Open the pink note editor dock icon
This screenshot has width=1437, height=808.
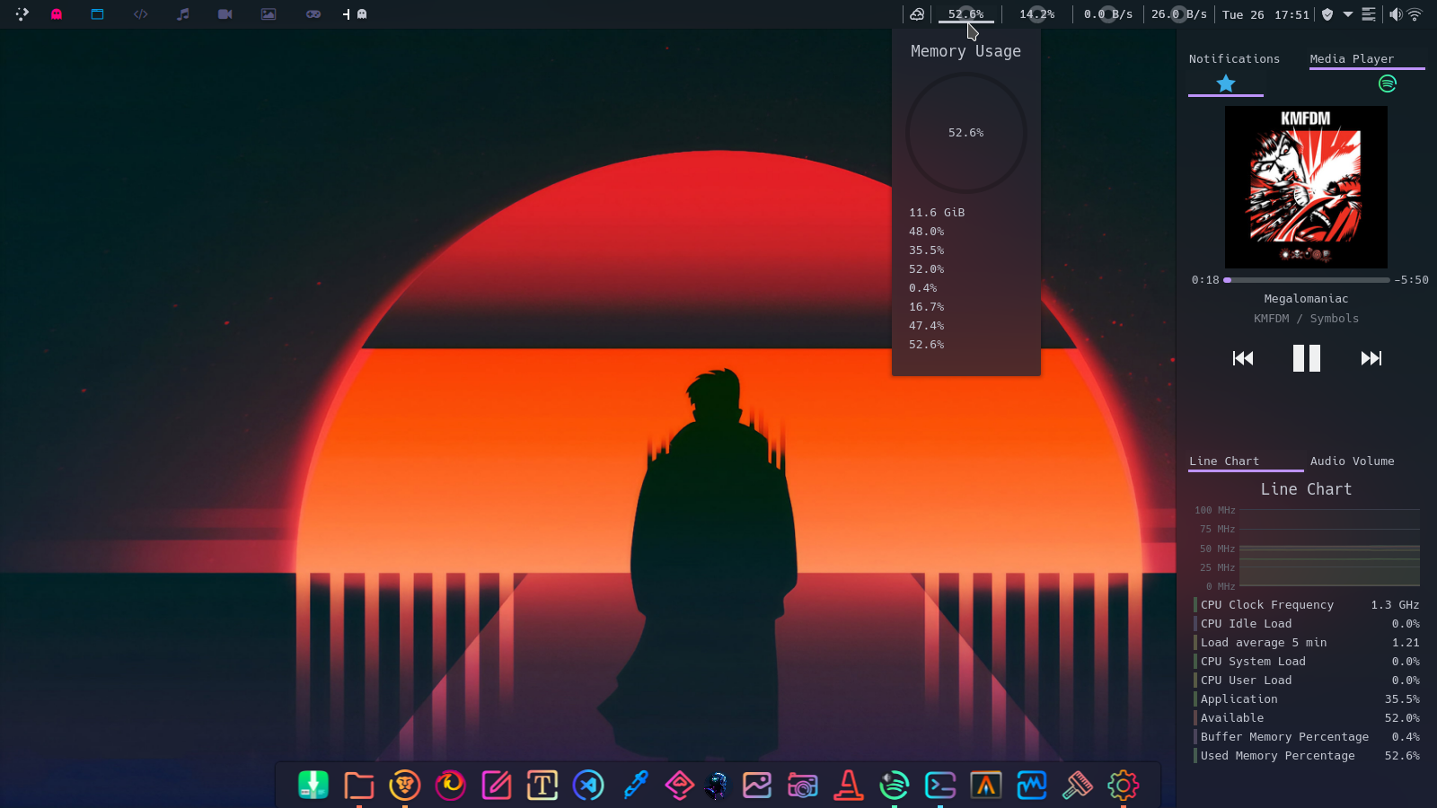(x=497, y=786)
